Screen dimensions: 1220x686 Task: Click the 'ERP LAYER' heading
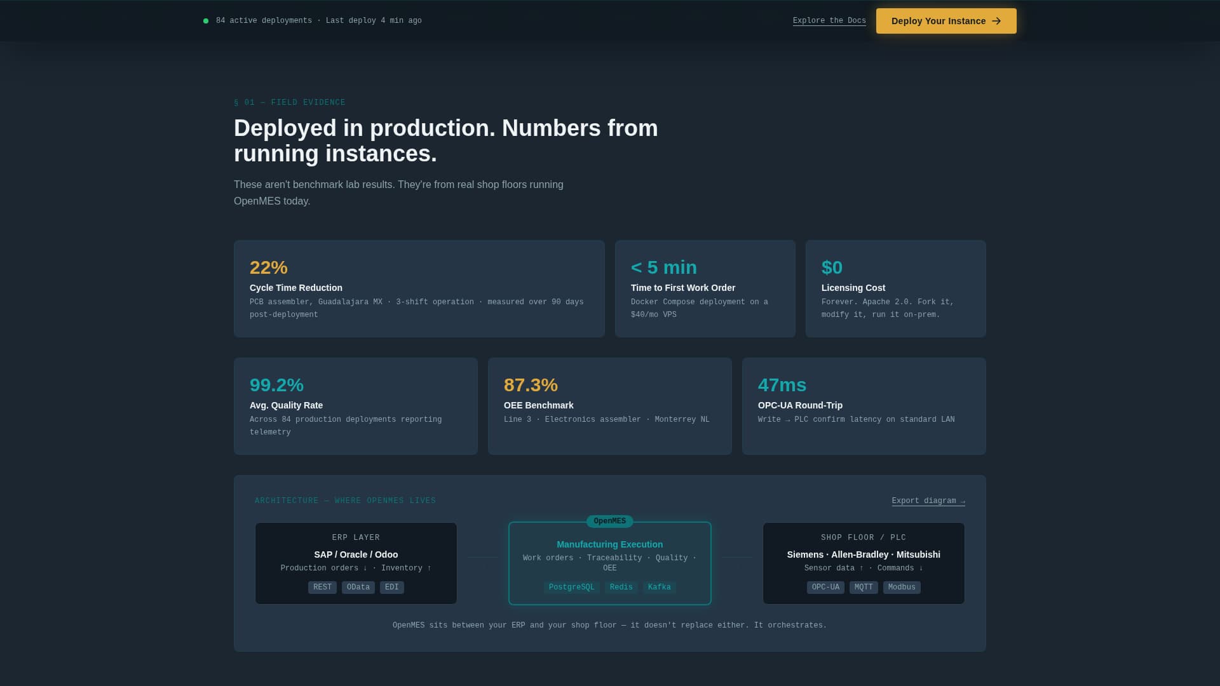(356, 538)
